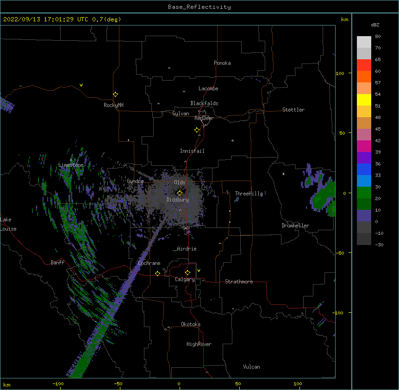Click the Didsbury town label

click(178, 200)
